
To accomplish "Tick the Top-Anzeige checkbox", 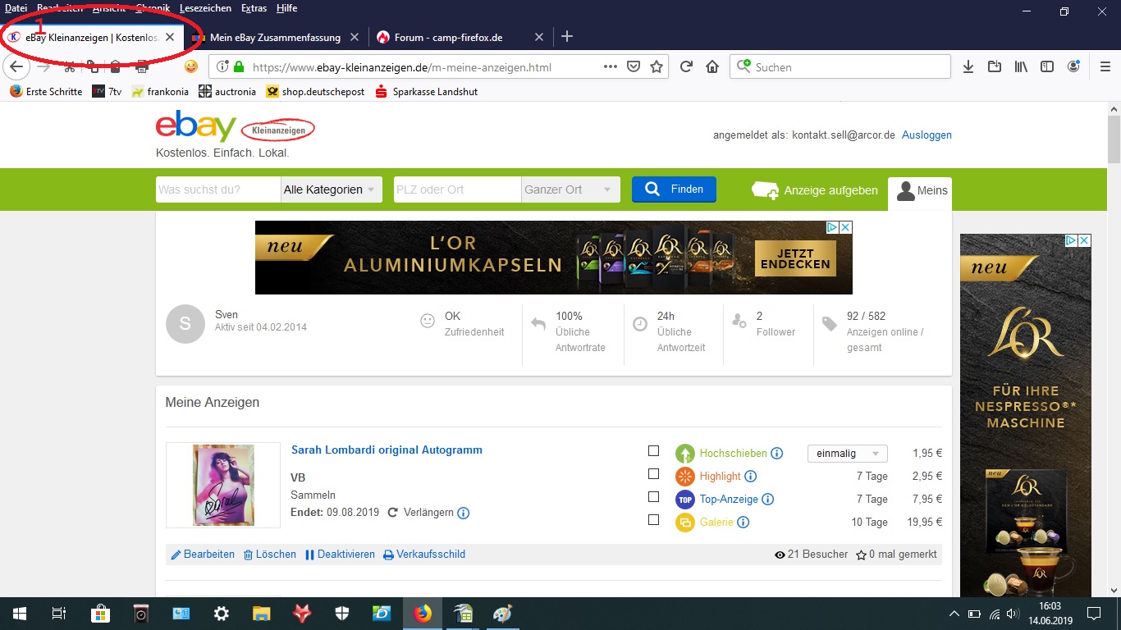I will tap(653, 497).
